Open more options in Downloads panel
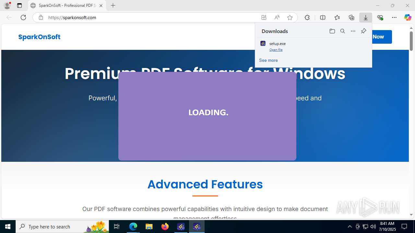Viewport: 415px width, 233px height. click(x=353, y=31)
